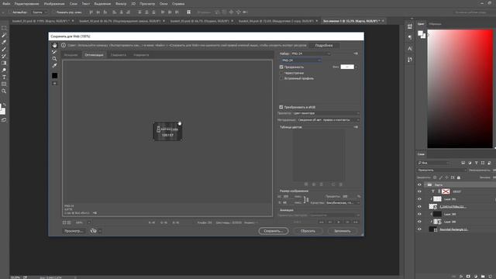Select the Hand tool in Save for Web dialog
The height and width of the screenshot is (279, 496).
(54, 45)
